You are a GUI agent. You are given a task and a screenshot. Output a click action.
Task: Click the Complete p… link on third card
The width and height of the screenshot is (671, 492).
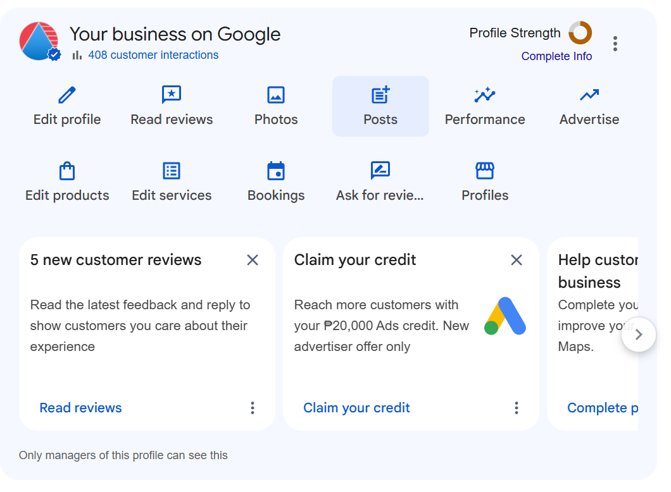point(603,408)
